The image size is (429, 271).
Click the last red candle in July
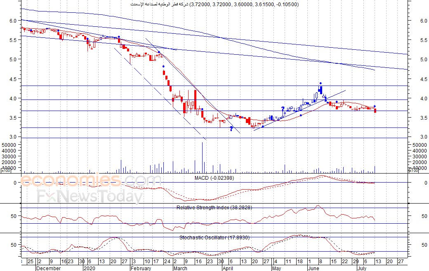375,110
